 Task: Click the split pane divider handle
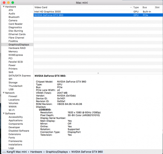click(98, 73)
